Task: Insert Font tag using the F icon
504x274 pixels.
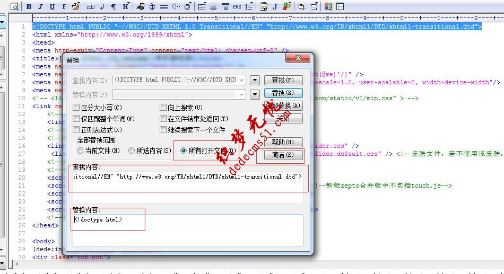Action: pos(64,6)
